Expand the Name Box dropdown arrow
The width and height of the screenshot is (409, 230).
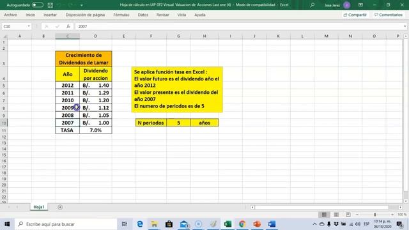tap(29, 26)
